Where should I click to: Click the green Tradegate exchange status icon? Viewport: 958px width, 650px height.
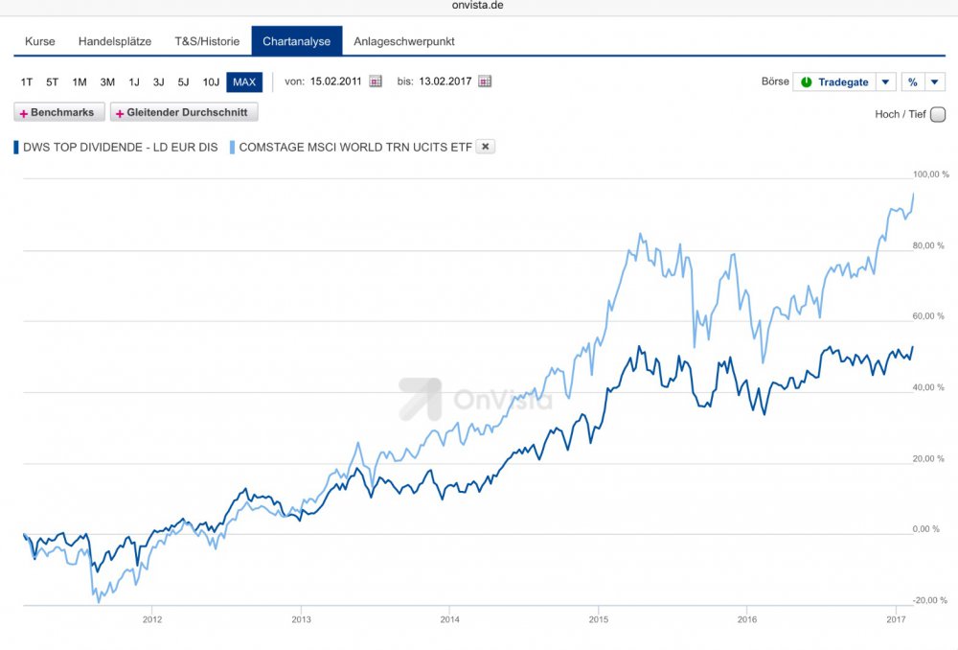pyautogui.click(x=806, y=82)
